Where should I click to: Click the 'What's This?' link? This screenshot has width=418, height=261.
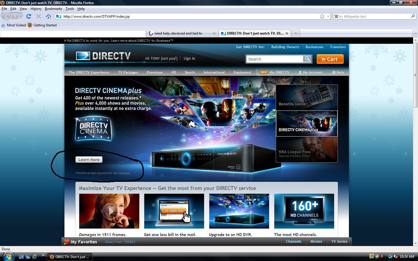tap(113, 242)
